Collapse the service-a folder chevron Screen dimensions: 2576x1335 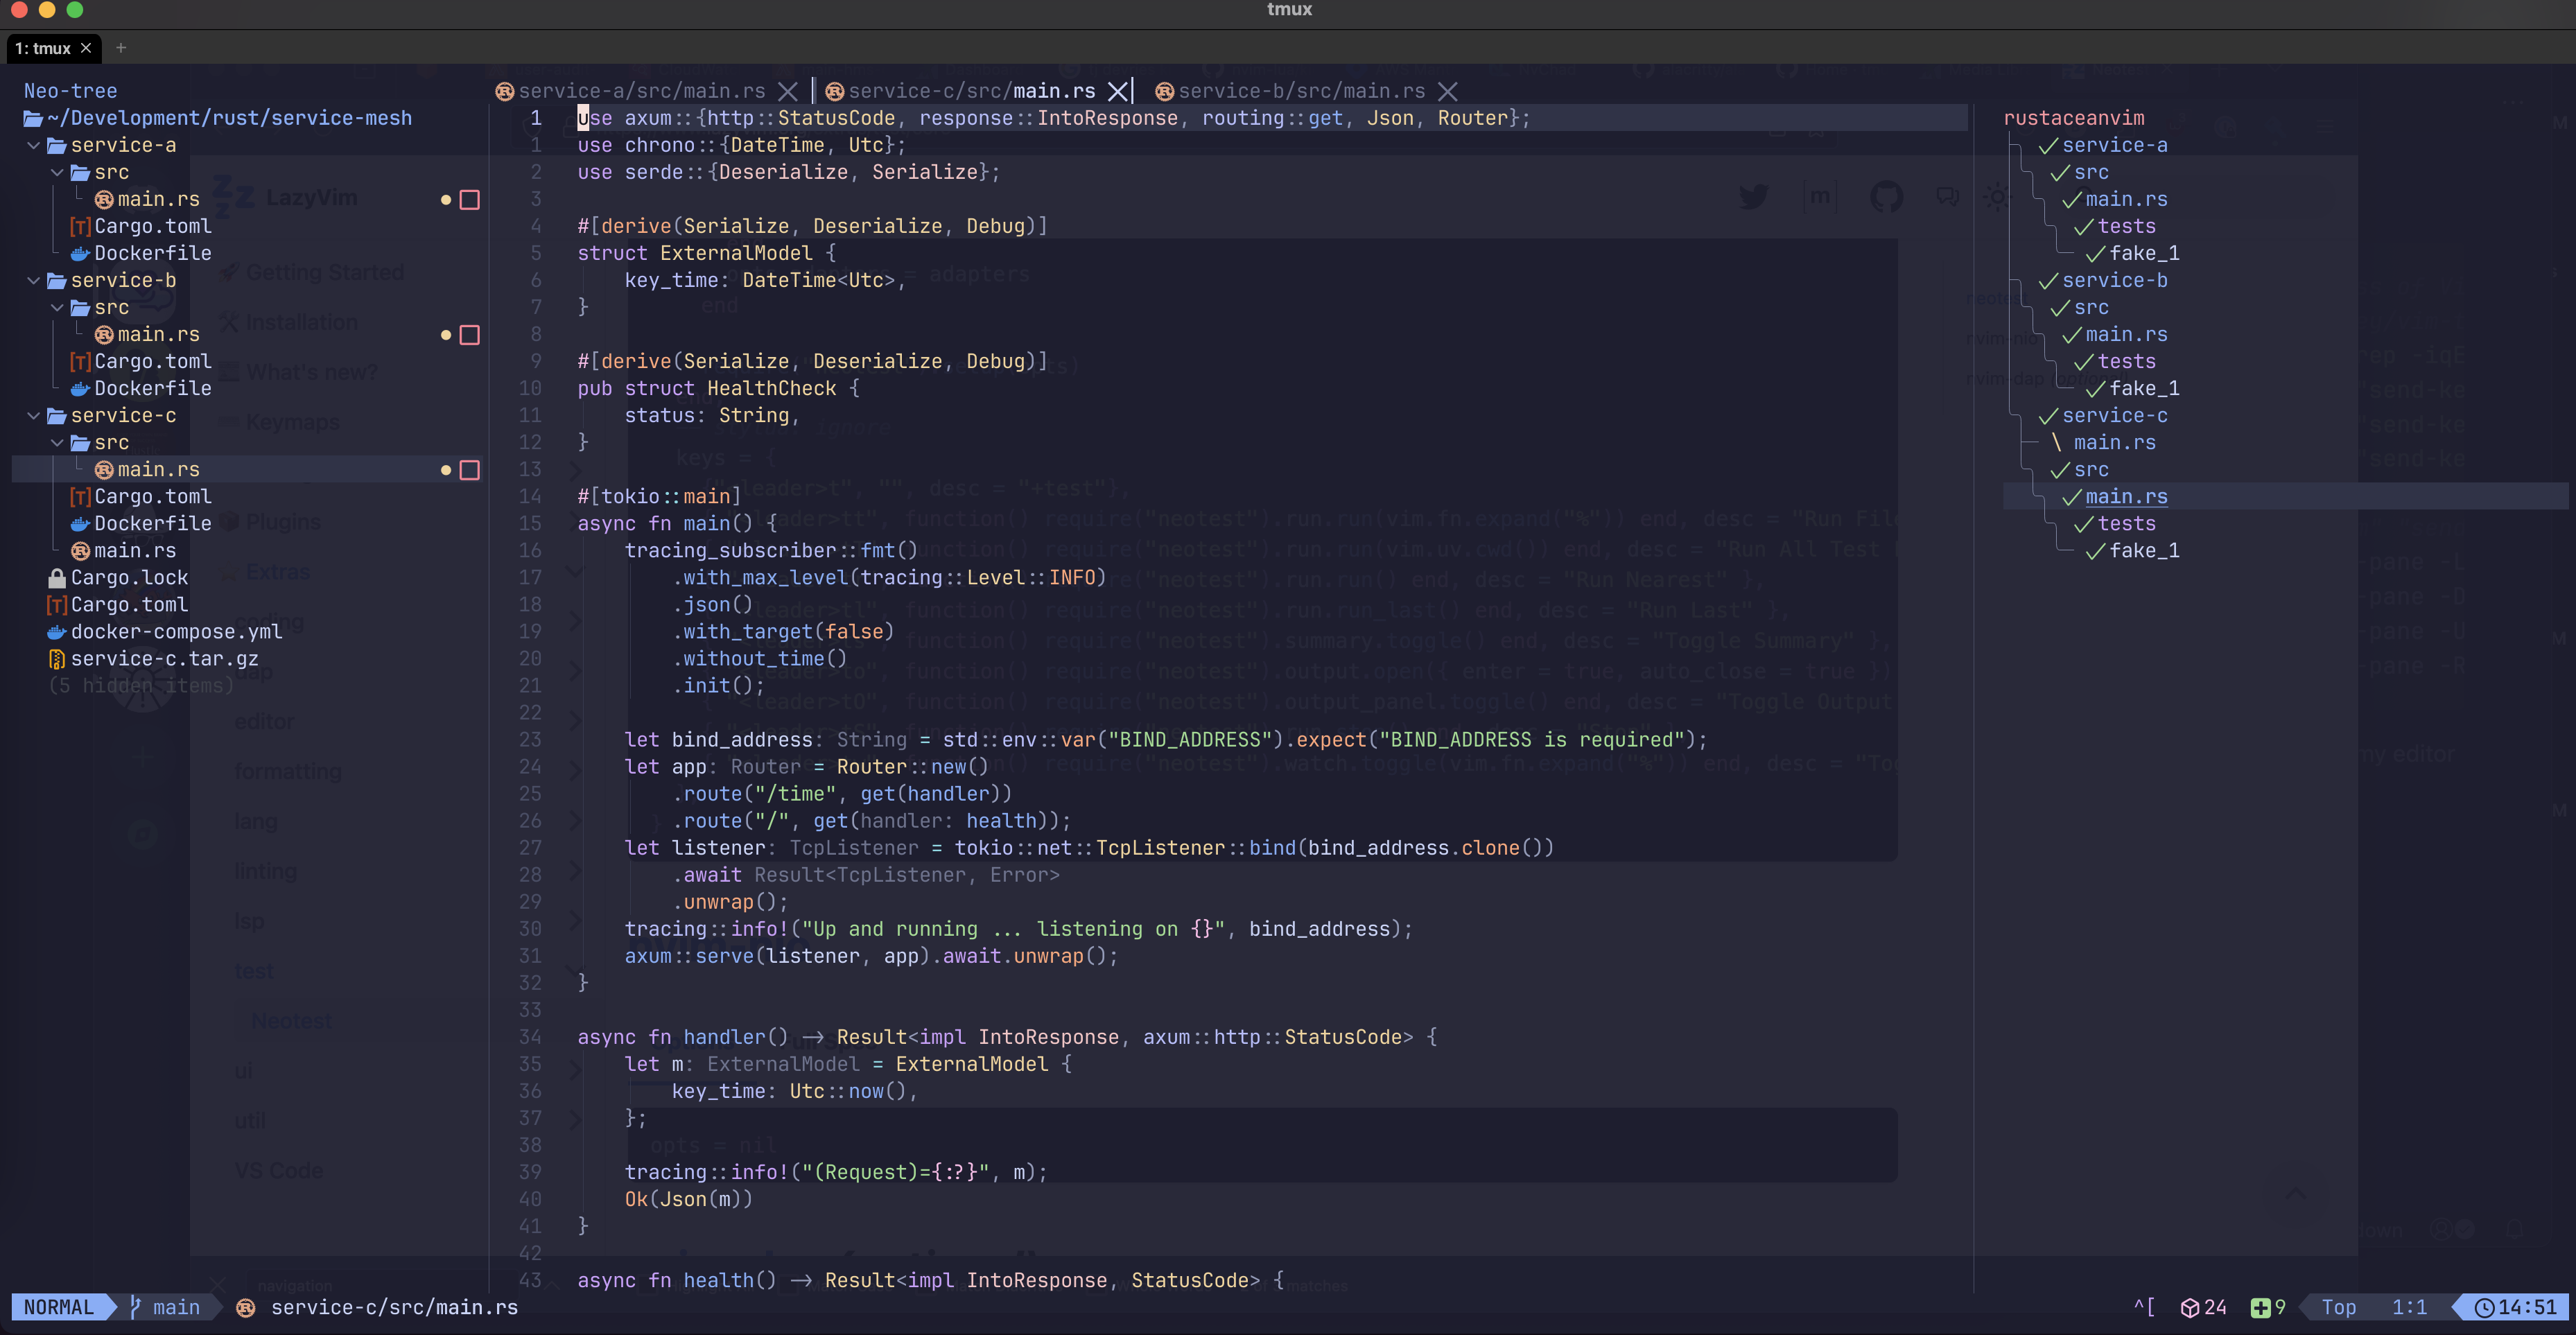pyautogui.click(x=34, y=145)
